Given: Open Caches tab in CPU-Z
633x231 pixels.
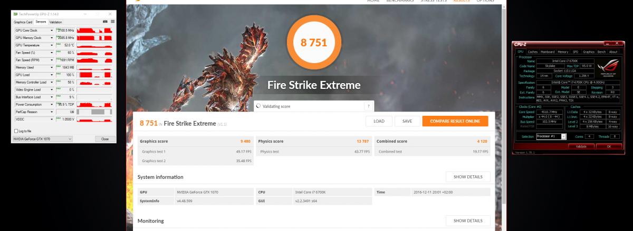Looking at the screenshot, I should click(x=533, y=52).
